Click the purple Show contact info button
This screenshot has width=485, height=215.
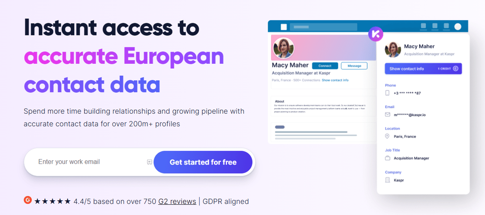point(423,69)
